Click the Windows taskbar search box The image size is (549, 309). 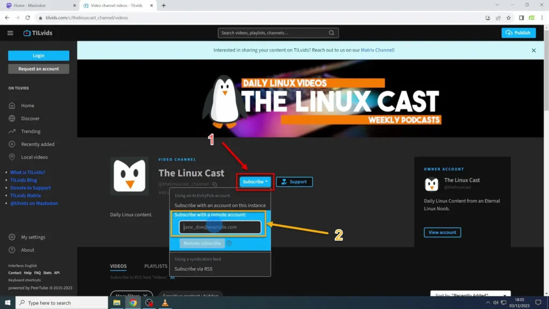click(62, 303)
